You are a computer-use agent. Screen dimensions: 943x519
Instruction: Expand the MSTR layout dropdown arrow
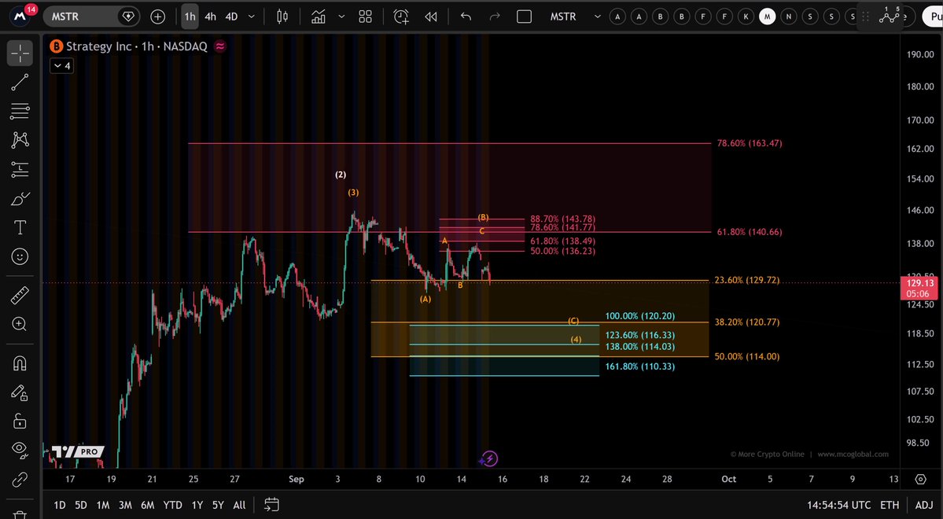point(597,17)
